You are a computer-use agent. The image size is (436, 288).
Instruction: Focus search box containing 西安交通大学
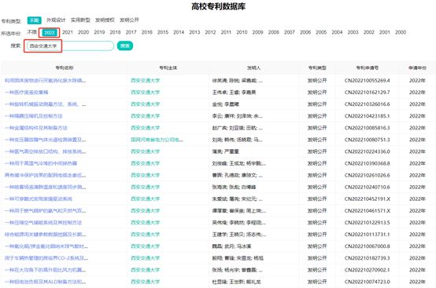[x=70, y=46]
